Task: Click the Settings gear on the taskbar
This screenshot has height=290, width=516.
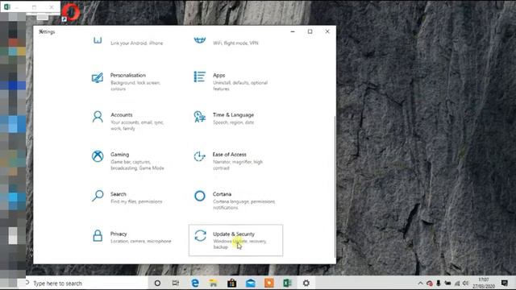Action: coord(306,283)
